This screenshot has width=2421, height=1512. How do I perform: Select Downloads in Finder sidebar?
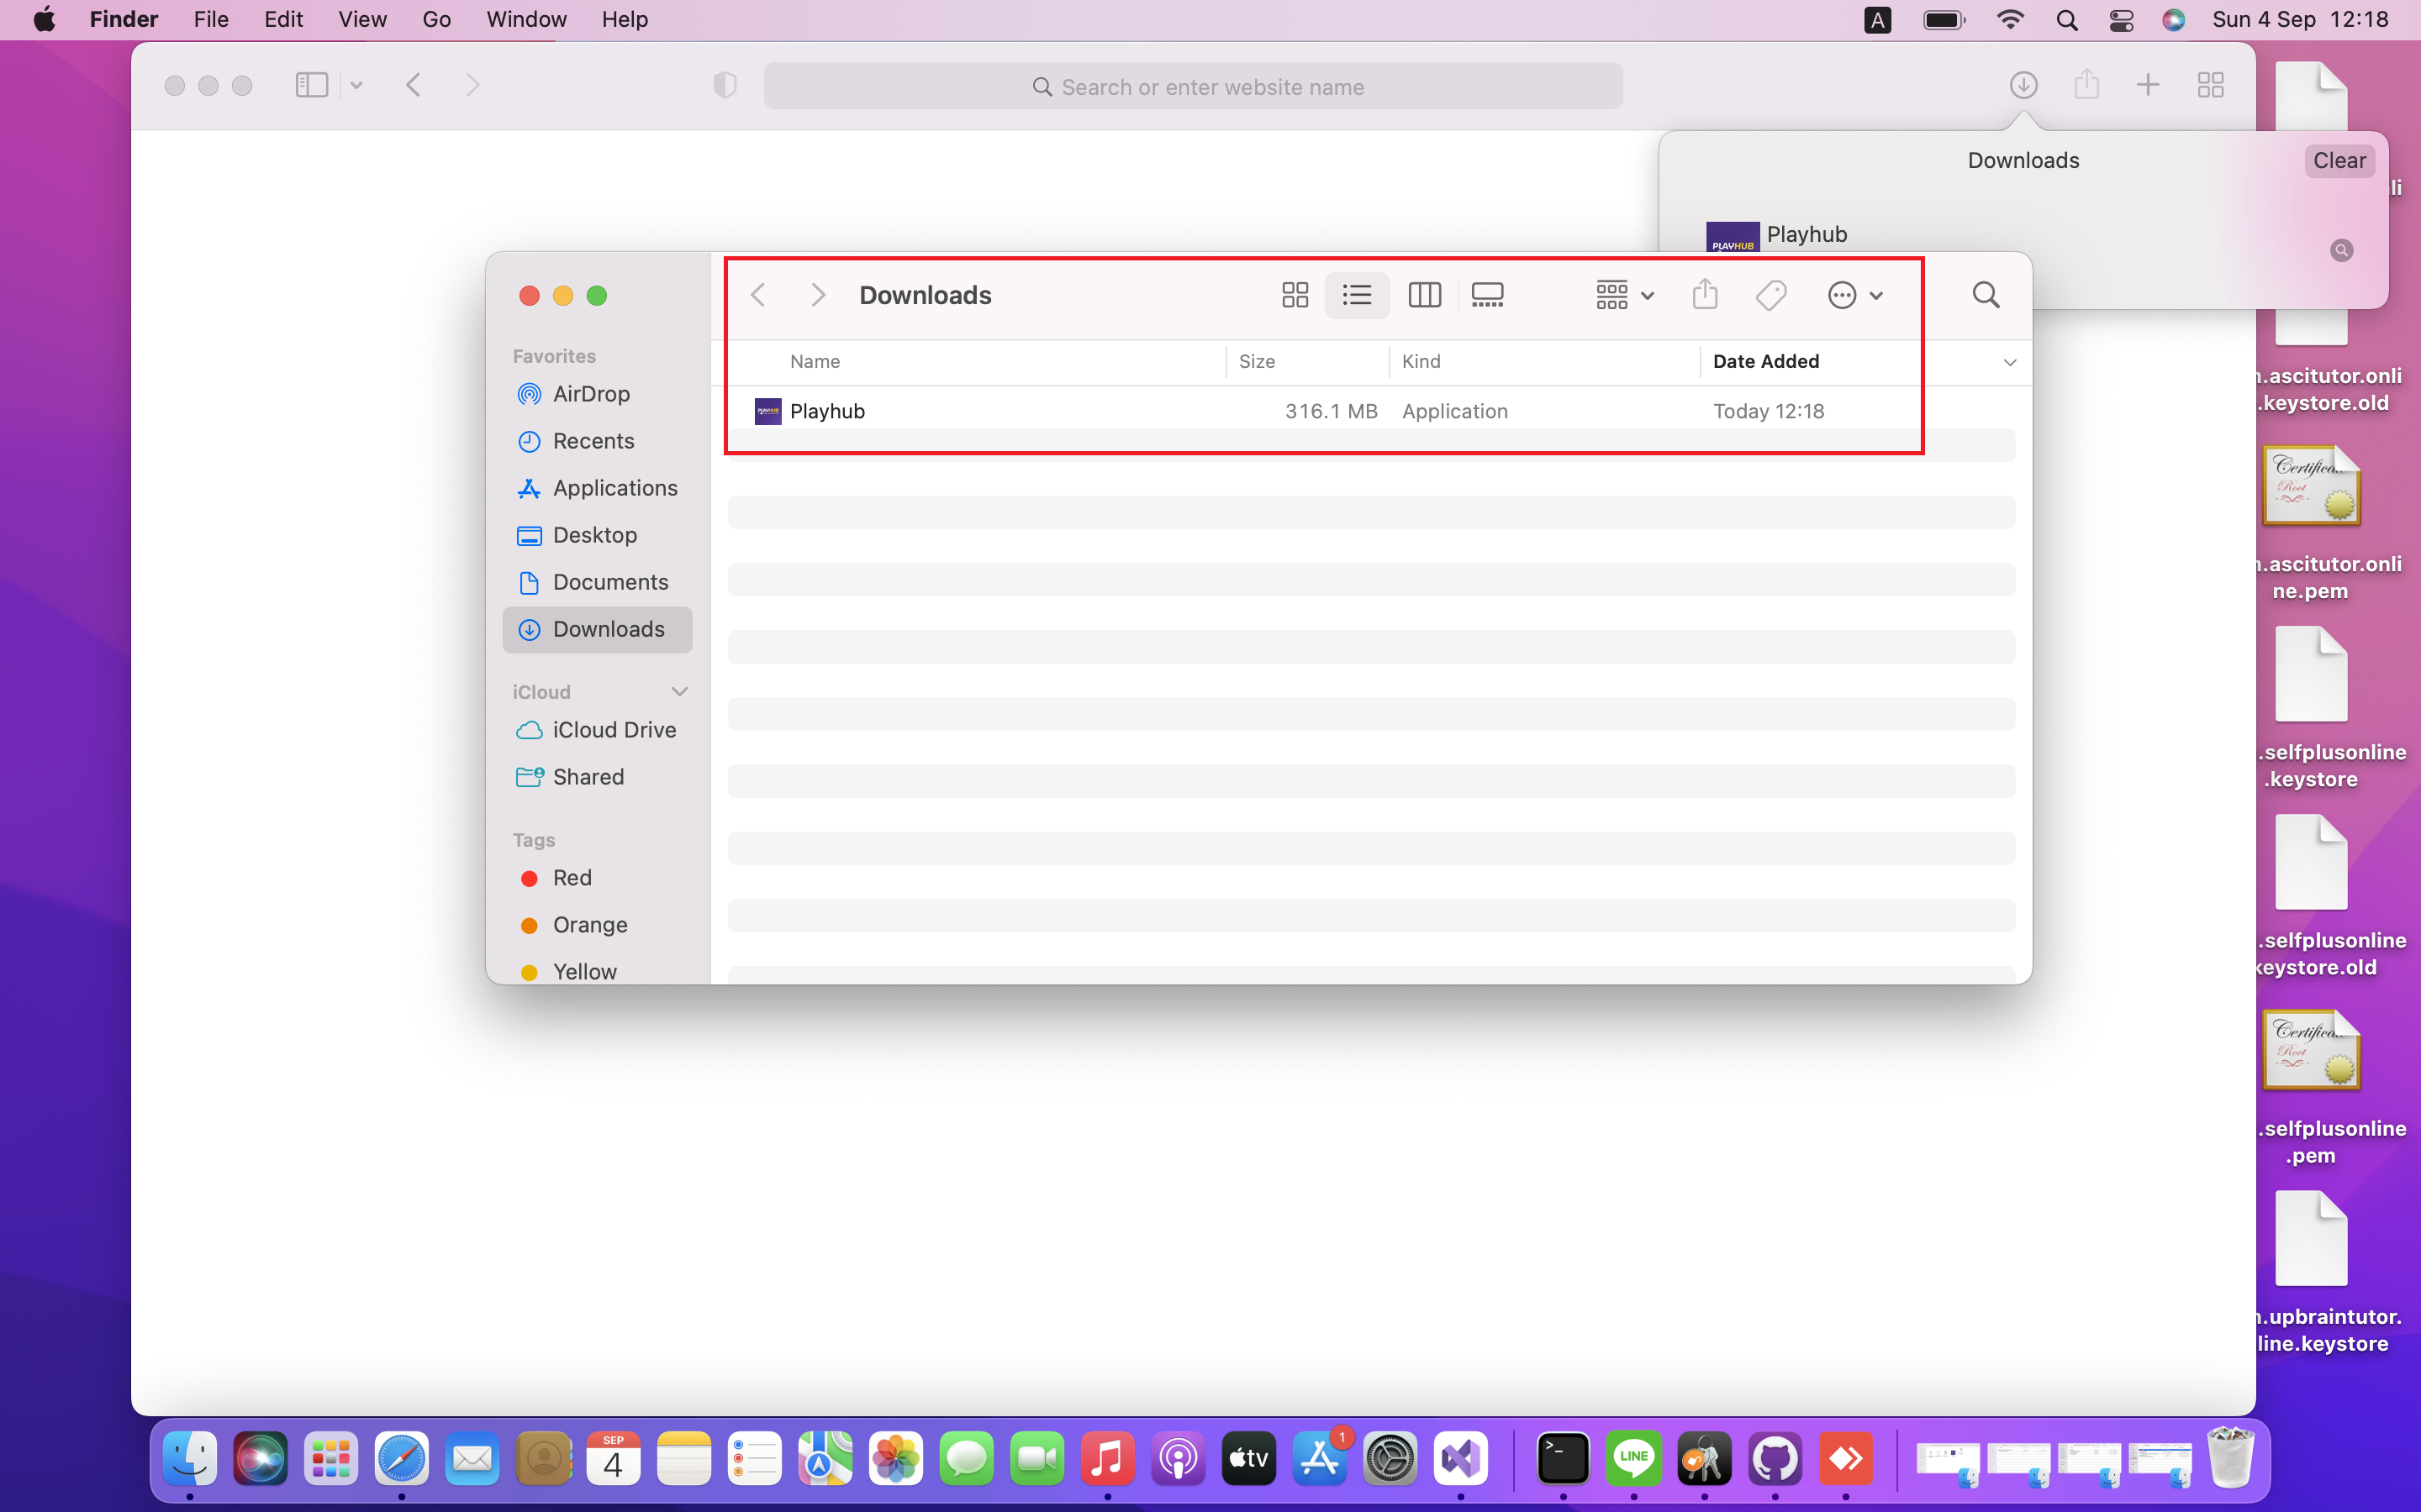pos(597,629)
